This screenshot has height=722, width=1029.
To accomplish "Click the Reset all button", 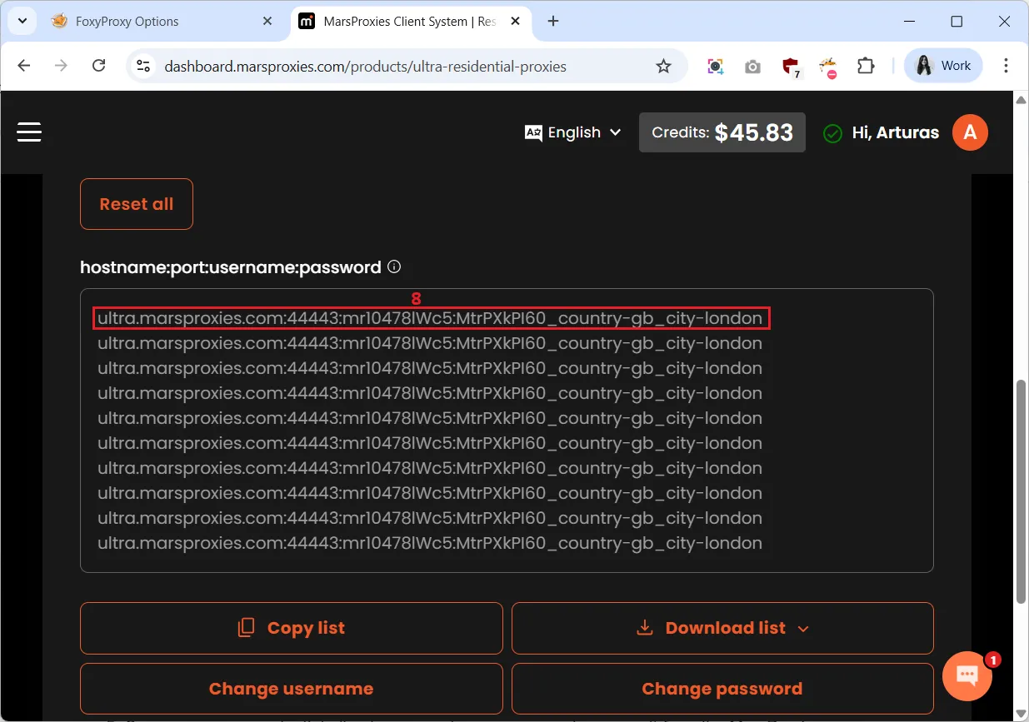I will pos(137,204).
